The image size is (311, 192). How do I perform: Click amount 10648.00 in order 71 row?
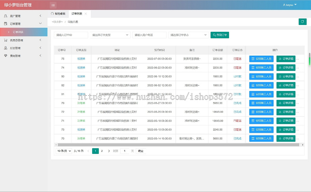[x=218, y=121]
